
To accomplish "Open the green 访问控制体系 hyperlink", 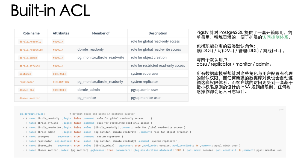I will (275, 37).
